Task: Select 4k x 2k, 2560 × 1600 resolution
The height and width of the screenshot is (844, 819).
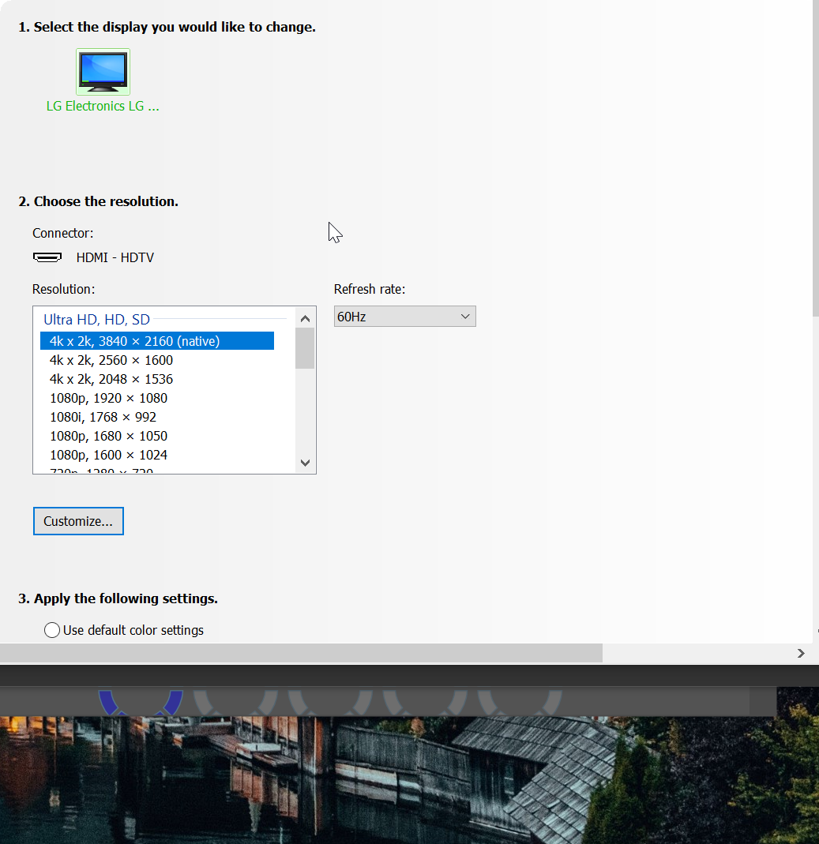Action: (x=111, y=360)
